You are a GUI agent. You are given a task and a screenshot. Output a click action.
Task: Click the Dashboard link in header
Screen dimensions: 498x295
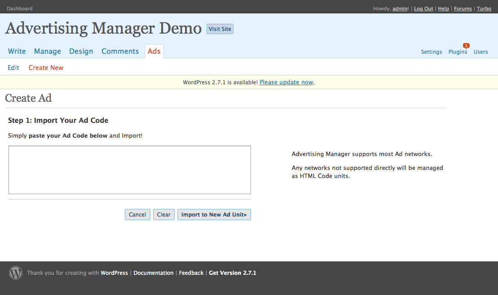point(19,9)
